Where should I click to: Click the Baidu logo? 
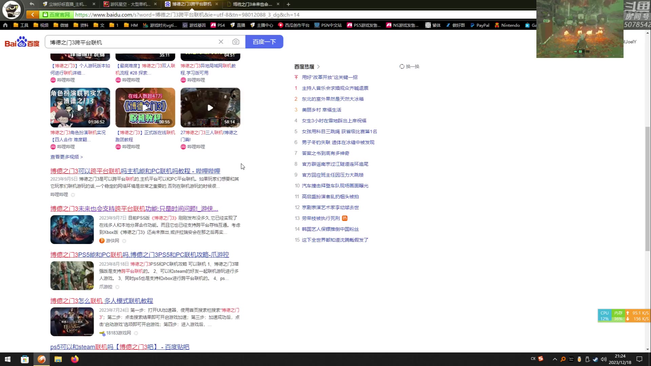(x=22, y=42)
